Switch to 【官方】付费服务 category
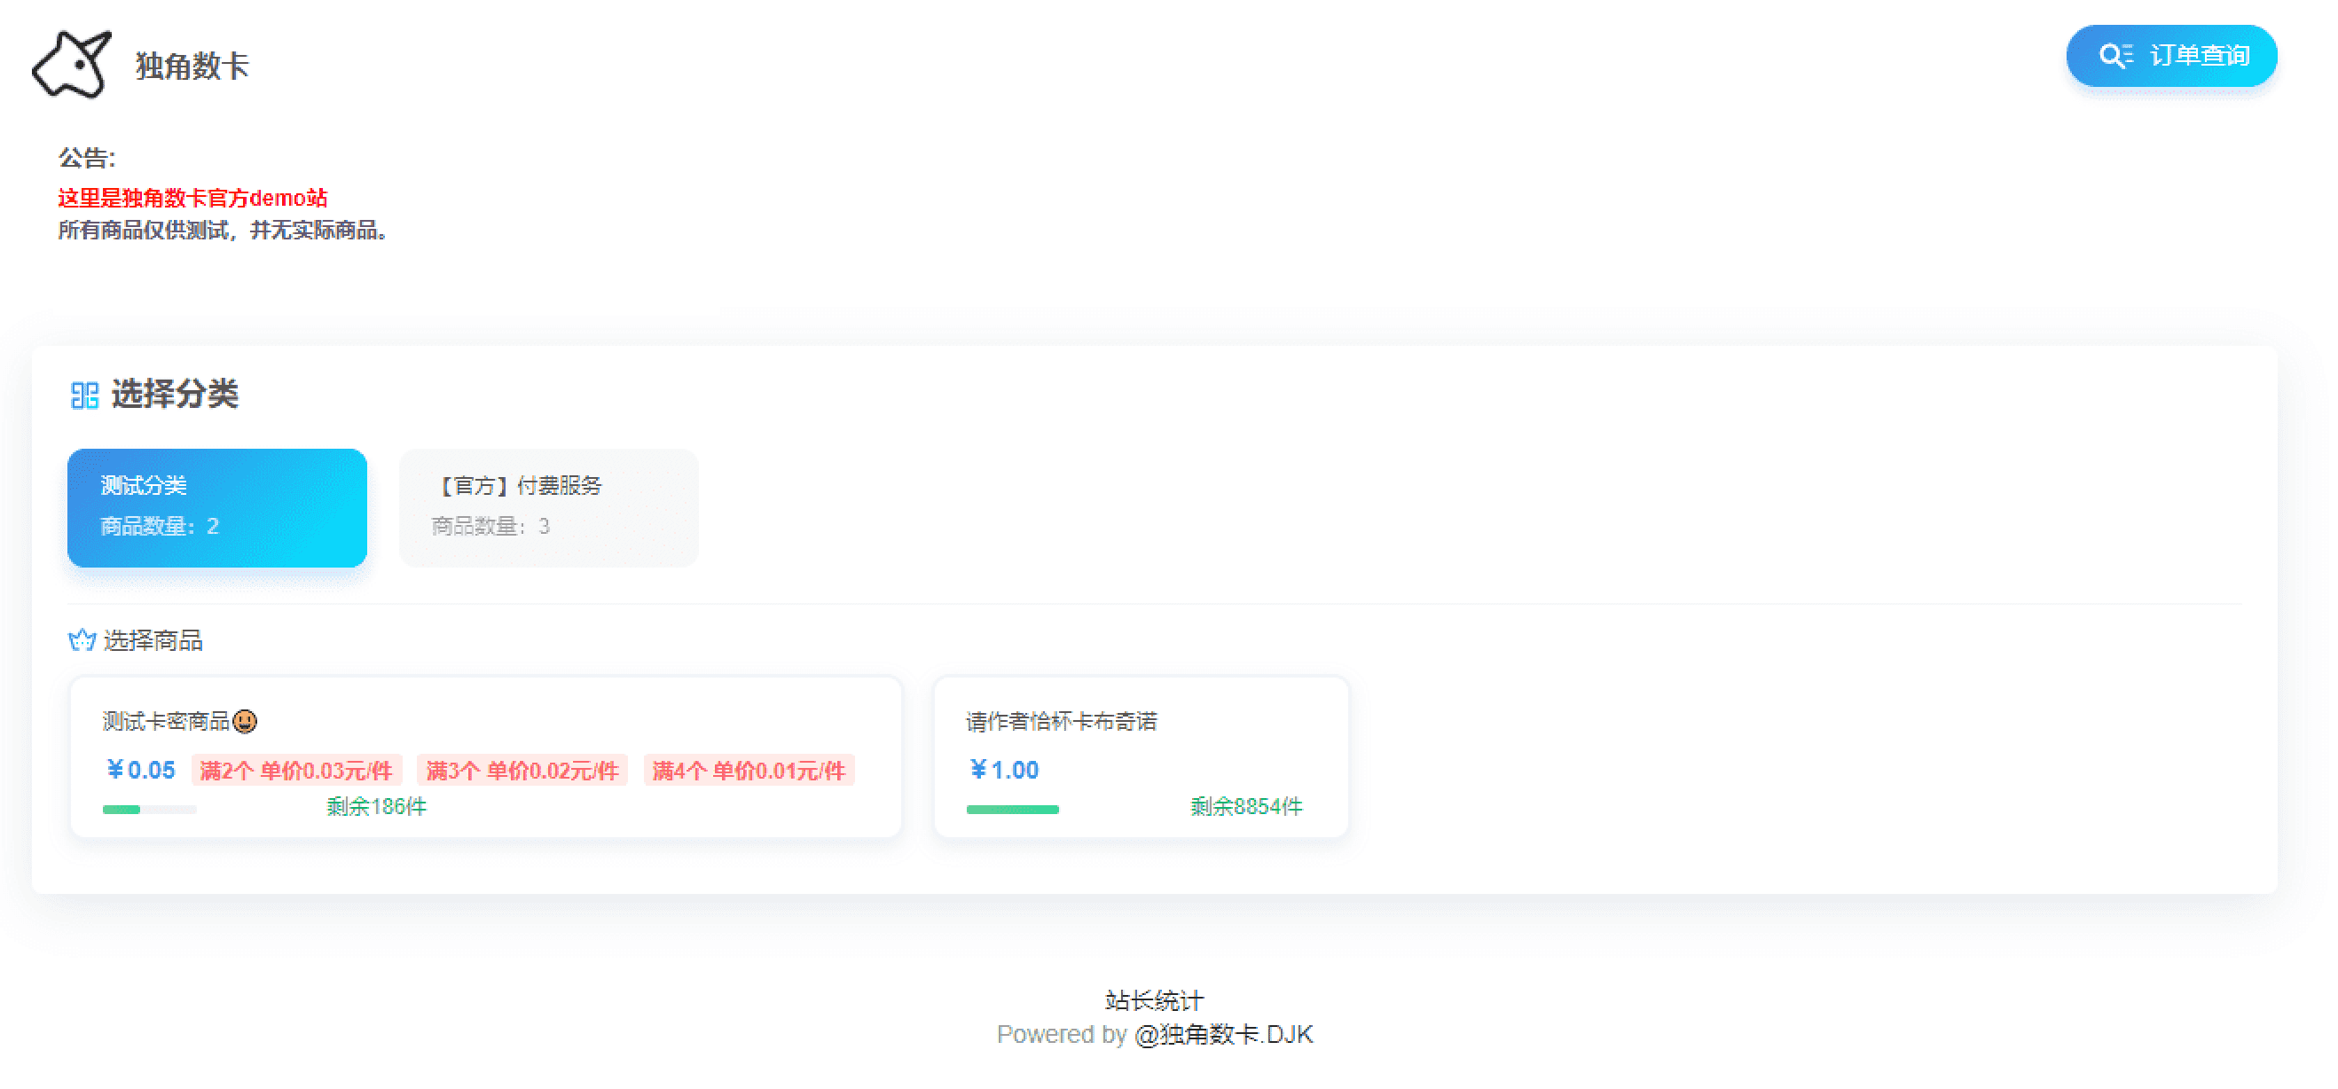This screenshot has height=1089, width=2338. point(548,507)
